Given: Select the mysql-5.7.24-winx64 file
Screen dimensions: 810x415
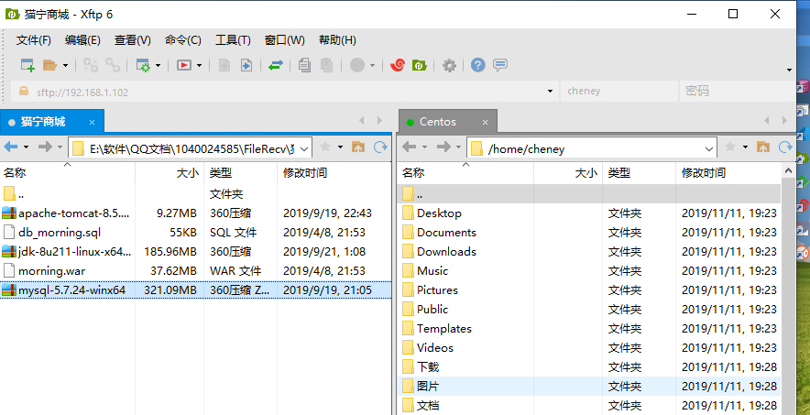Looking at the screenshot, I should [195, 290].
